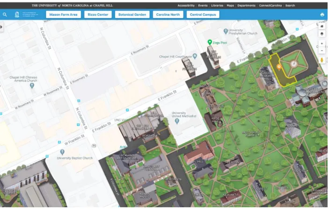The image size is (329, 209).
Task: Click the Search link in top bar
Action: pos(290,6)
